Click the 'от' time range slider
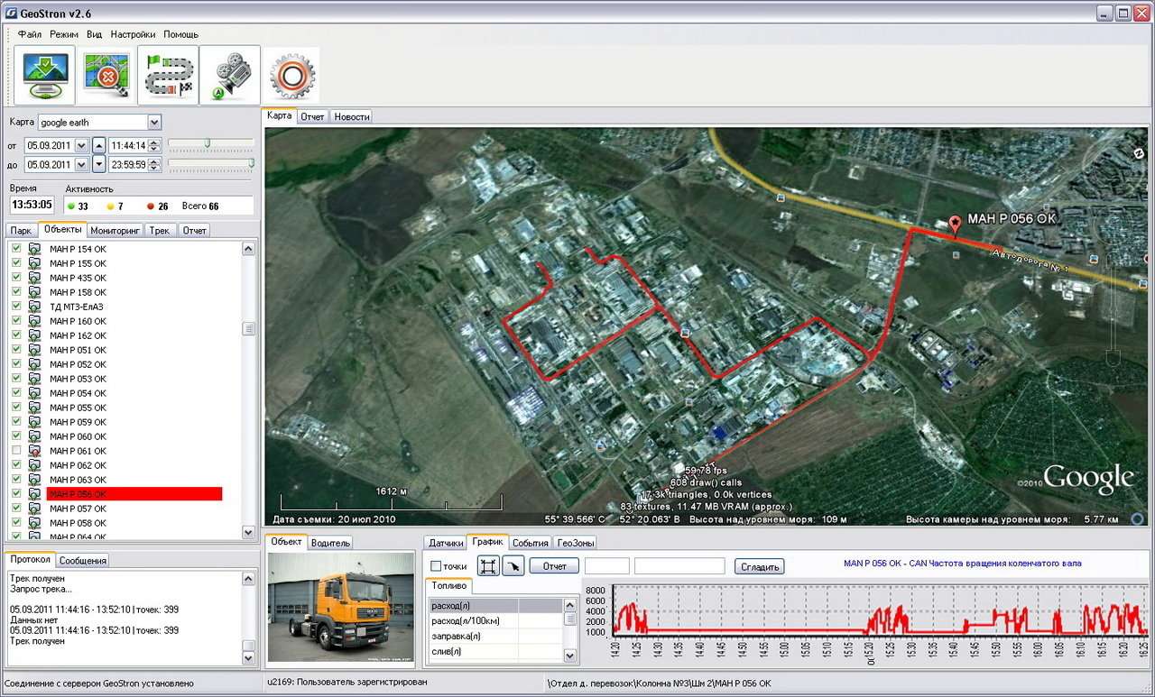Image resolution: width=1155 pixels, height=697 pixels. [211, 143]
